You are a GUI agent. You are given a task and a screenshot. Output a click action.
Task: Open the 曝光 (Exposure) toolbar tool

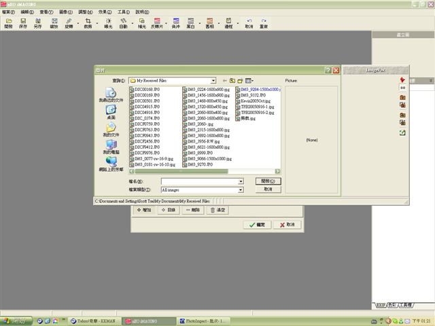108,23
